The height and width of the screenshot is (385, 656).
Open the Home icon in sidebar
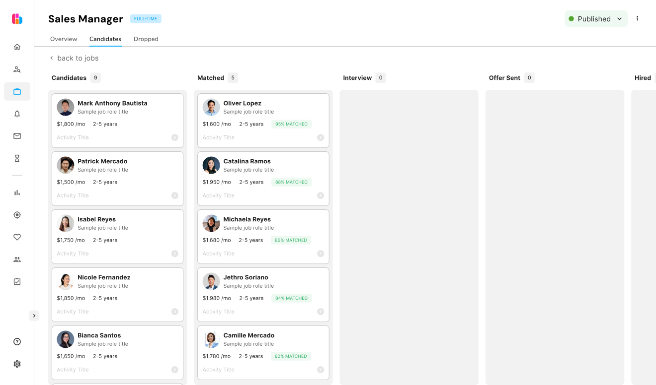[x=17, y=47]
